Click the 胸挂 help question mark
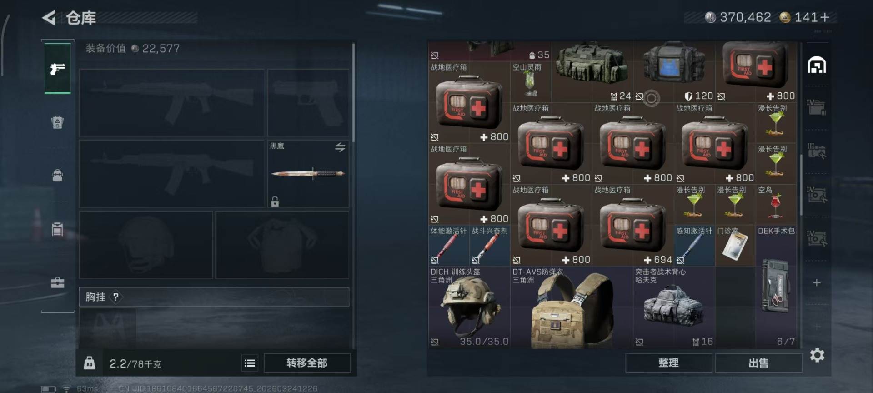Image resolution: width=873 pixels, height=393 pixels. tap(116, 297)
